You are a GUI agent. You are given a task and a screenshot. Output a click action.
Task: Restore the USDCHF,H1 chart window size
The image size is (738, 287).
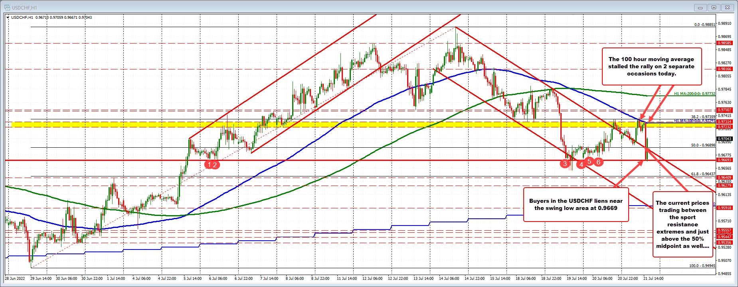(714, 7)
